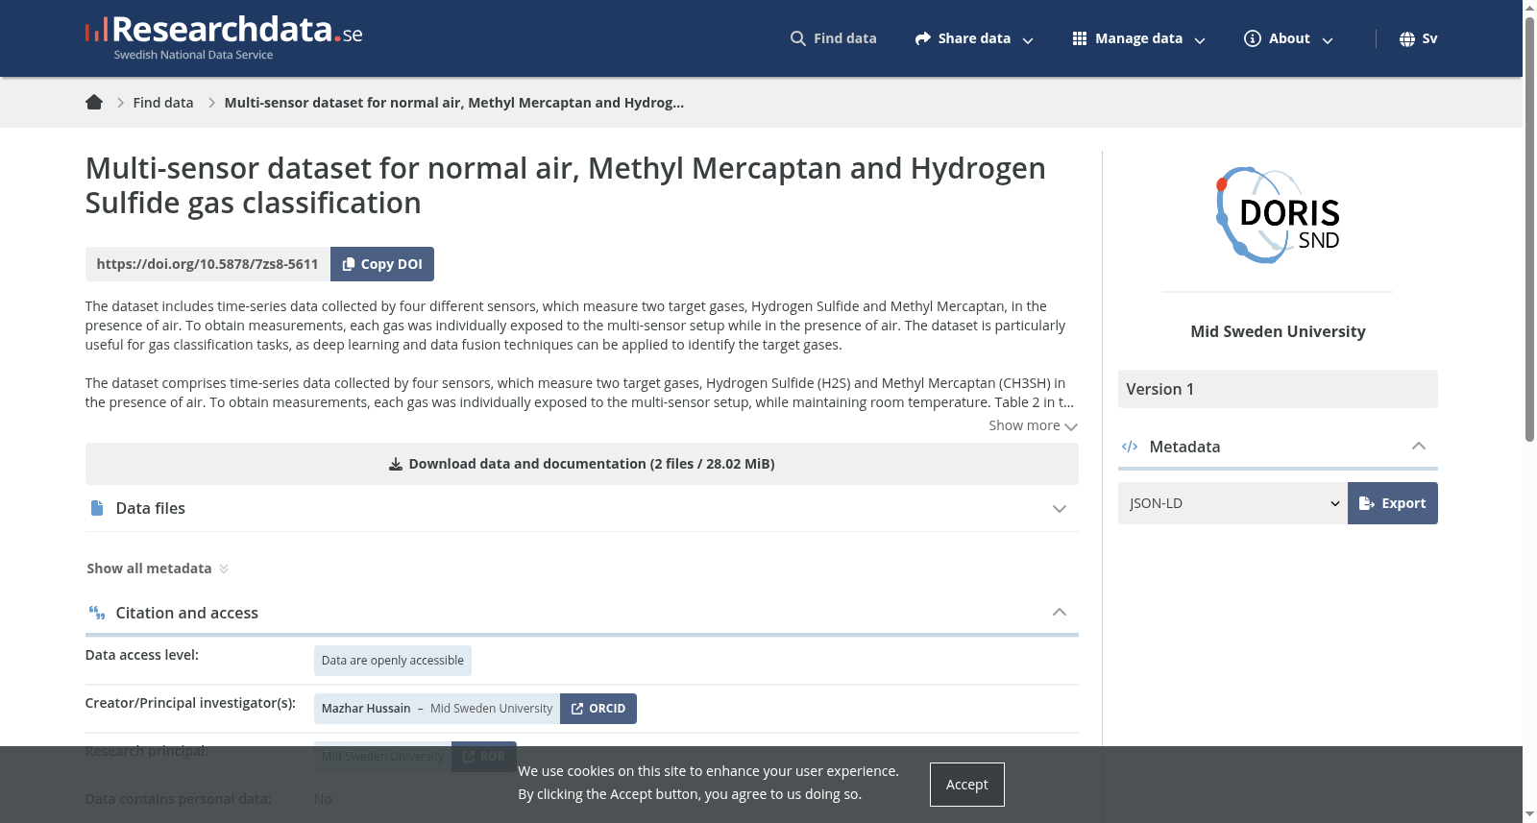This screenshot has height=823, width=1537.
Task: Collapse the Metadata panel chevron
Action: tap(1419, 447)
